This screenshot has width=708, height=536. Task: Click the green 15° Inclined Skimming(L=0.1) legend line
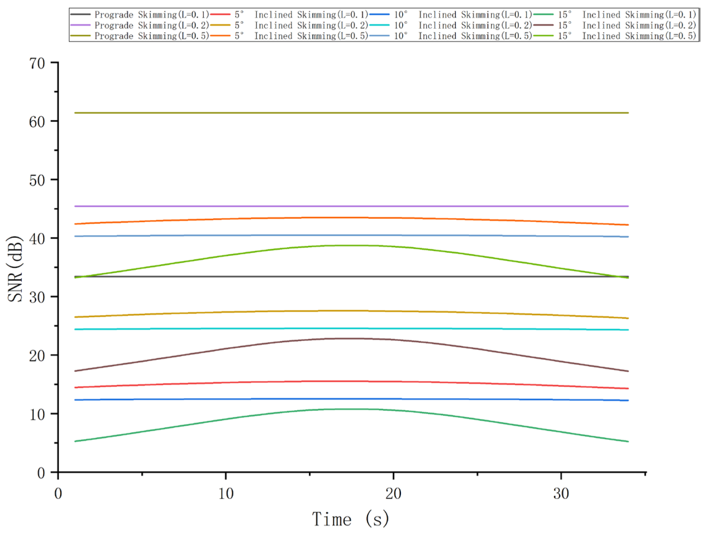(544, 14)
